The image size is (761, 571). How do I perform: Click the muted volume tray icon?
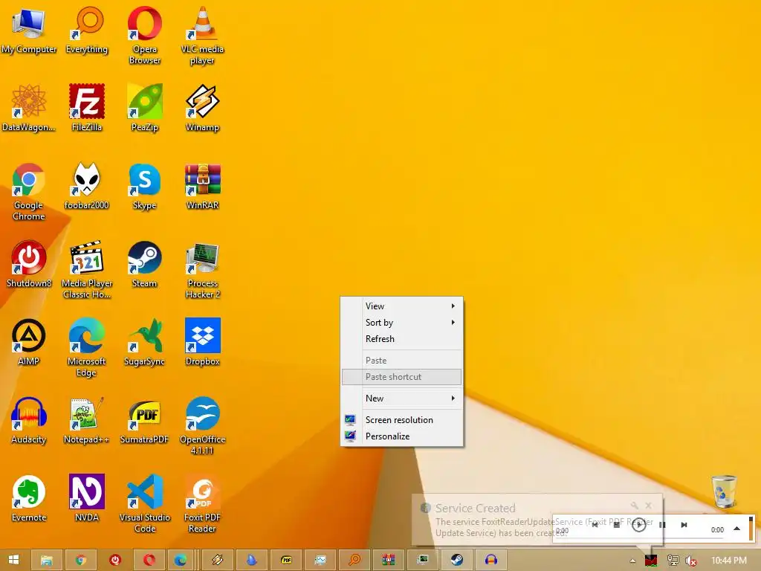690,561
